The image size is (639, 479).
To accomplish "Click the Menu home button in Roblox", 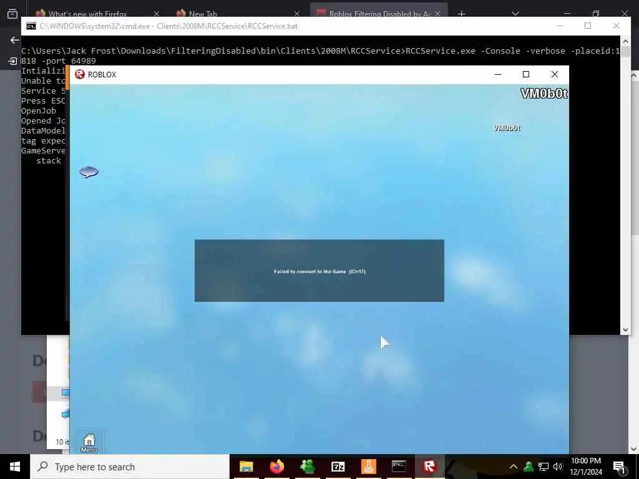I will [89, 443].
